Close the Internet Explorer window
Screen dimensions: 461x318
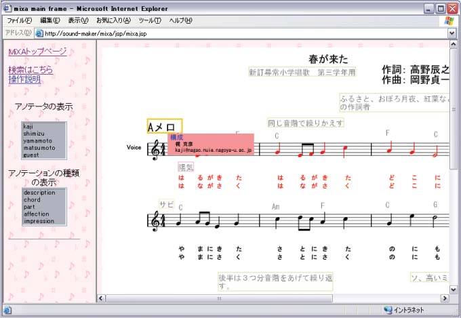tap(452, 9)
